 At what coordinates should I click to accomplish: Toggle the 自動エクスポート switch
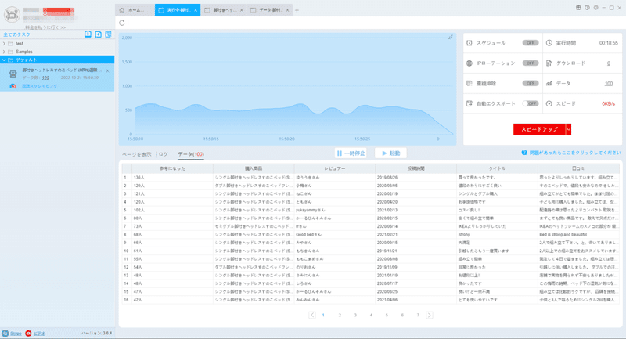pyautogui.click(x=531, y=103)
